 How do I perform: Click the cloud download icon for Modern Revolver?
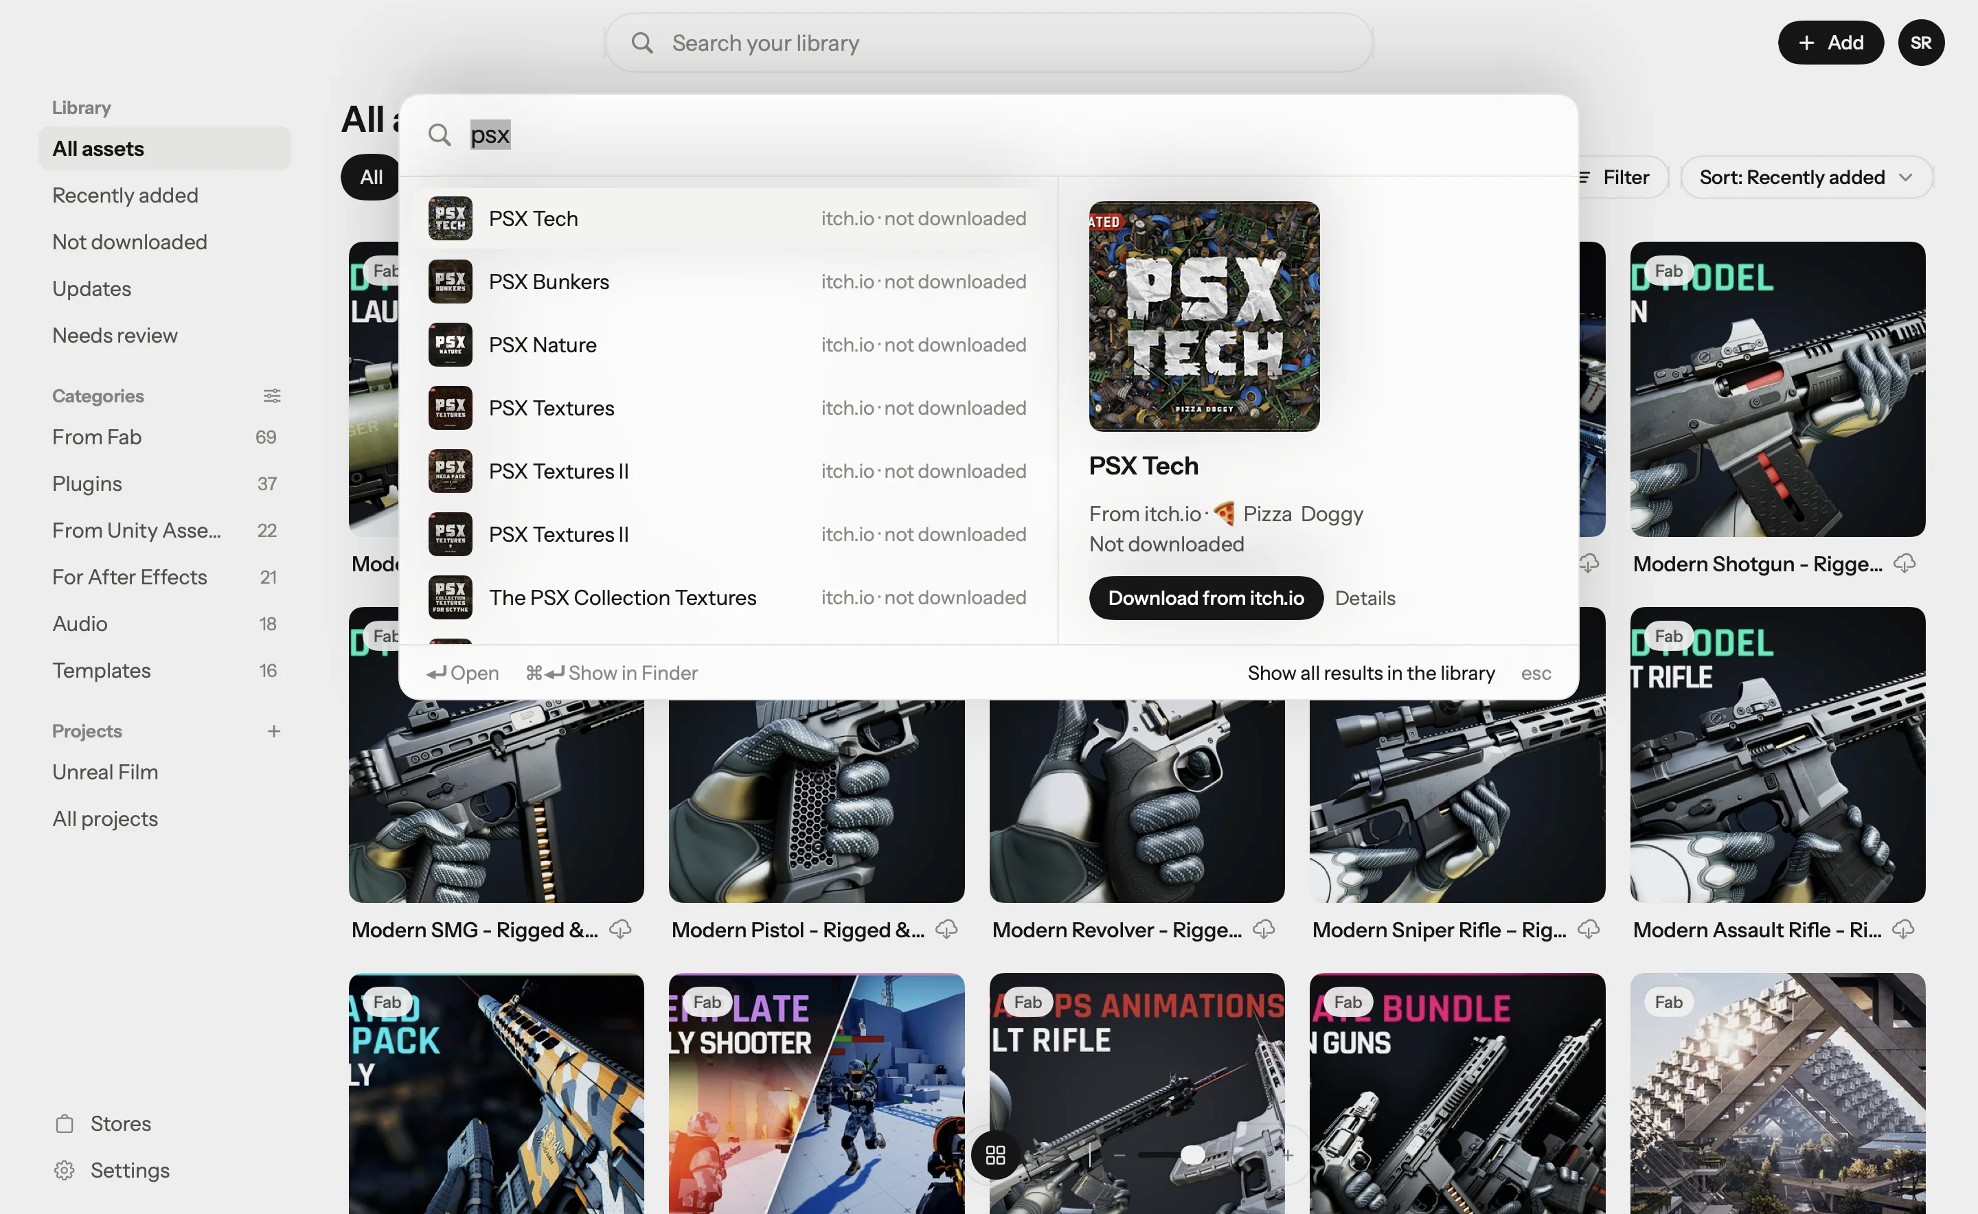1264,929
